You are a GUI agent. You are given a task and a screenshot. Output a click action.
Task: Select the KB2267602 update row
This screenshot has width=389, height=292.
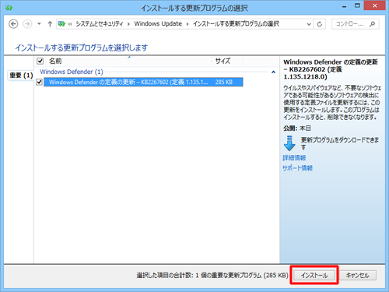[x=143, y=82]
